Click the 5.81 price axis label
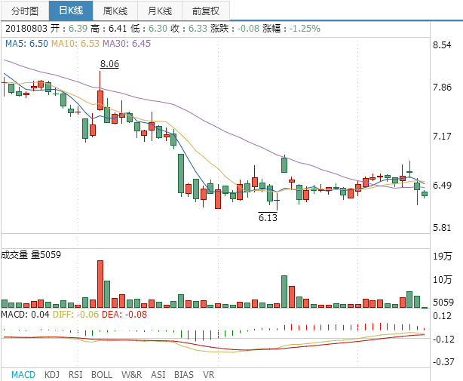Image resolution: width=463 pixels, height=381 pixels. click(x=442, y=228)
